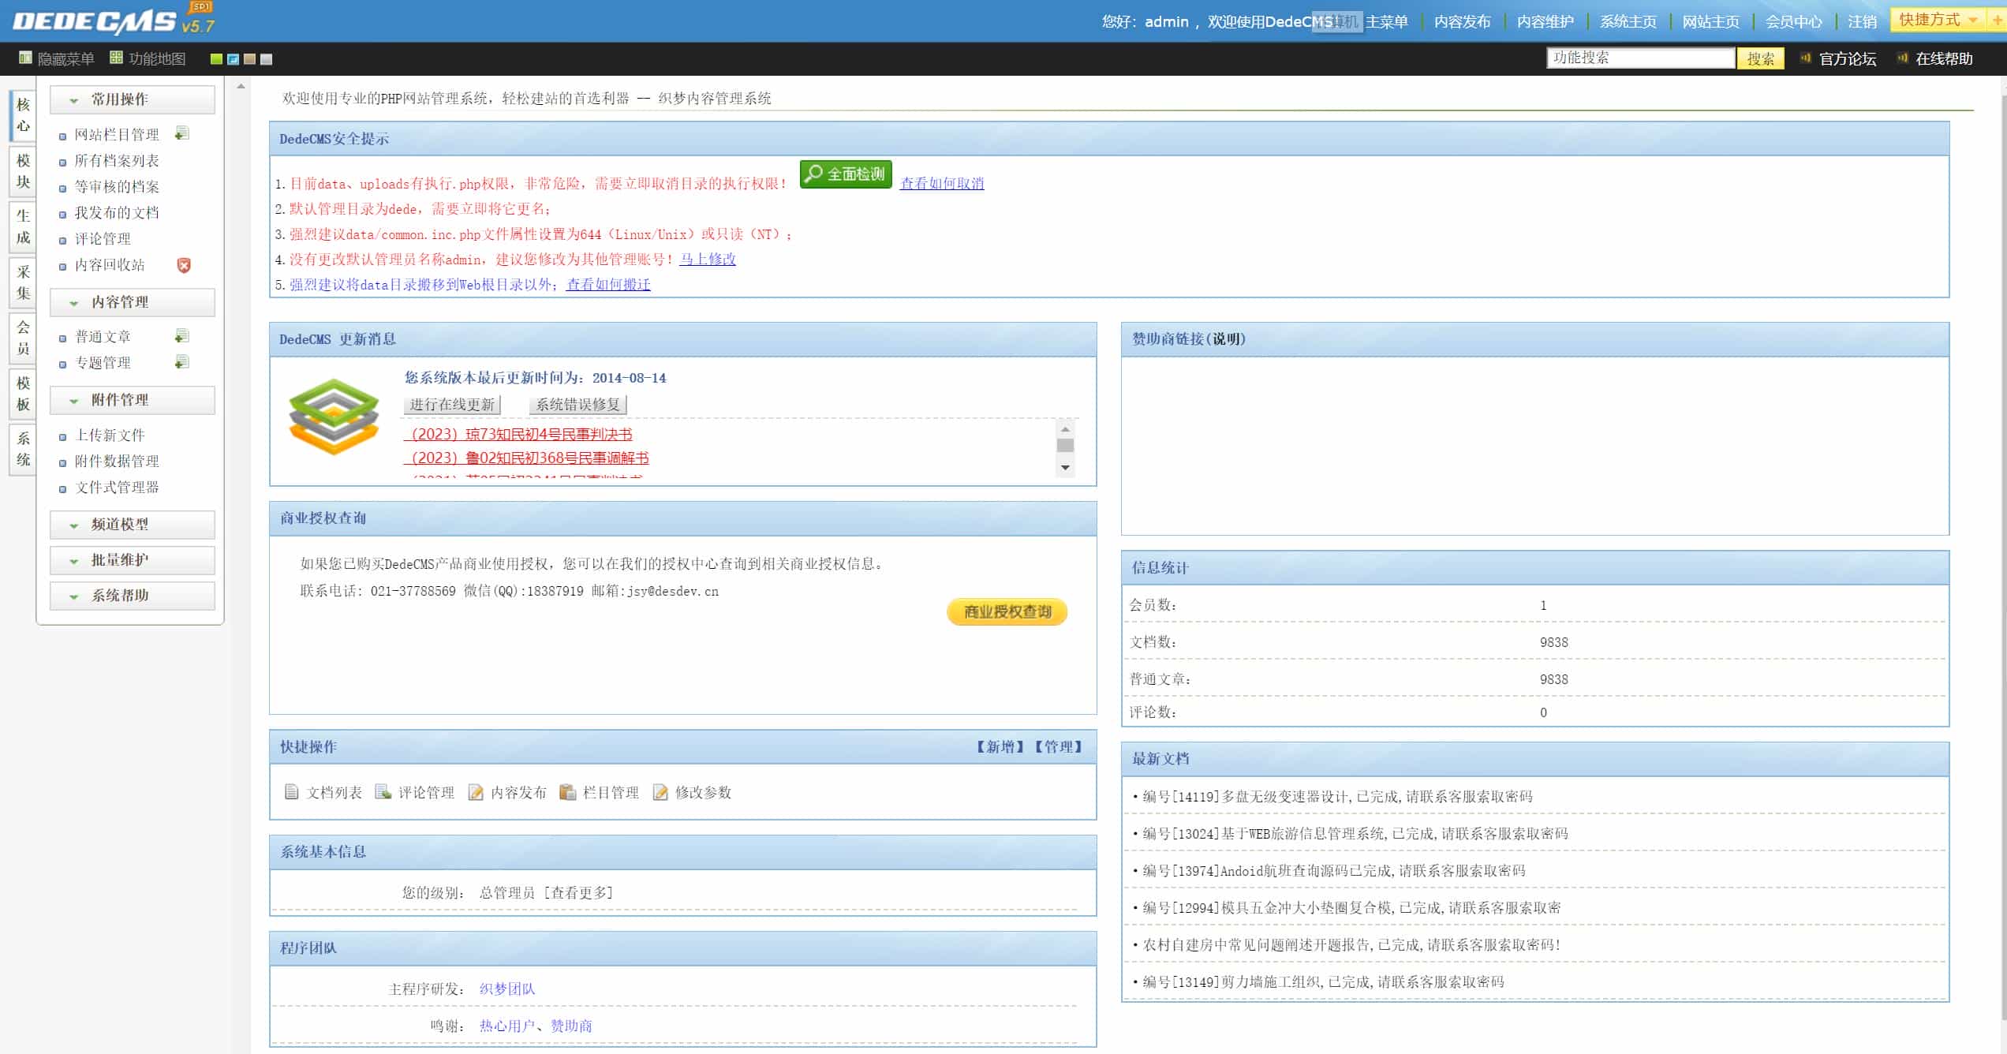2007x1054 pixels.
Task: Select the green skin color swatch
Action: 216,59
